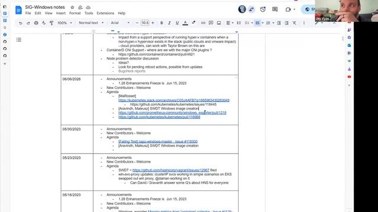
Task: Add a new item in left browser sidebar
Action: point(5,64)
